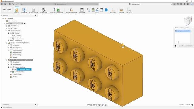
Task: Click the Injection Locations boundary condition icon
Action: coord(54,10)
